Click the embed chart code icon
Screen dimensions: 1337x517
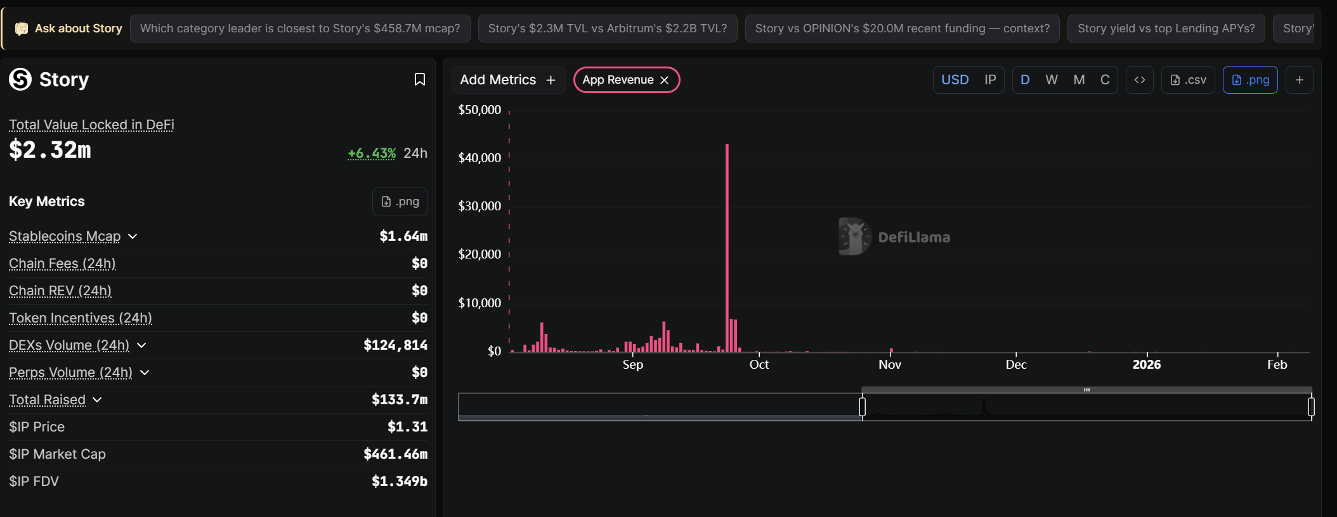(x=1139, y=80)
